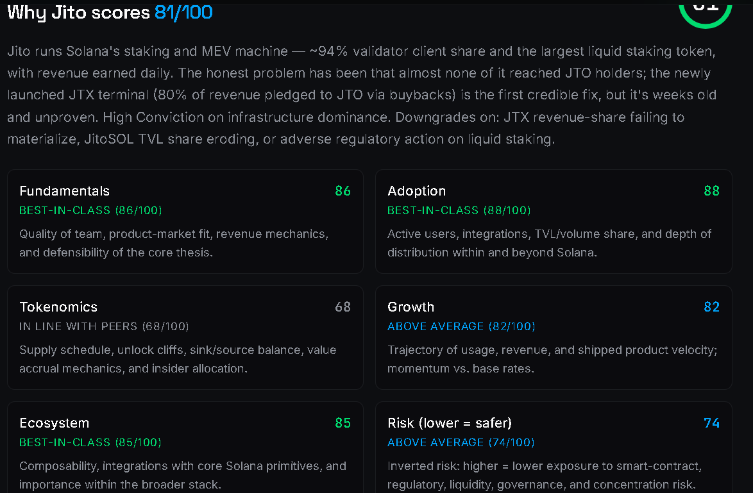Click the Jito summary description paragraph
Viewport: 753px width, 493px height.
pos(362,95)
